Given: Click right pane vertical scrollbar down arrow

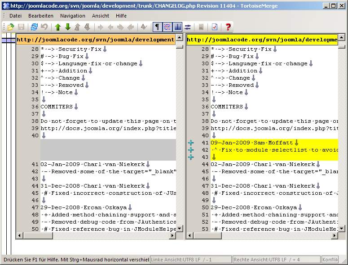Looking at the screenshot, I should point(342,228).
